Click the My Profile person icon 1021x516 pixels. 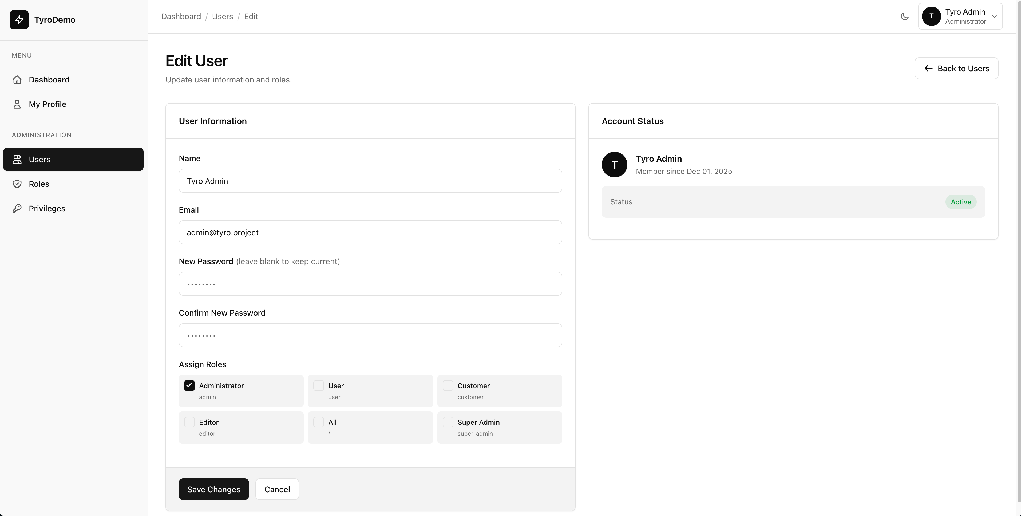point(17,104)
